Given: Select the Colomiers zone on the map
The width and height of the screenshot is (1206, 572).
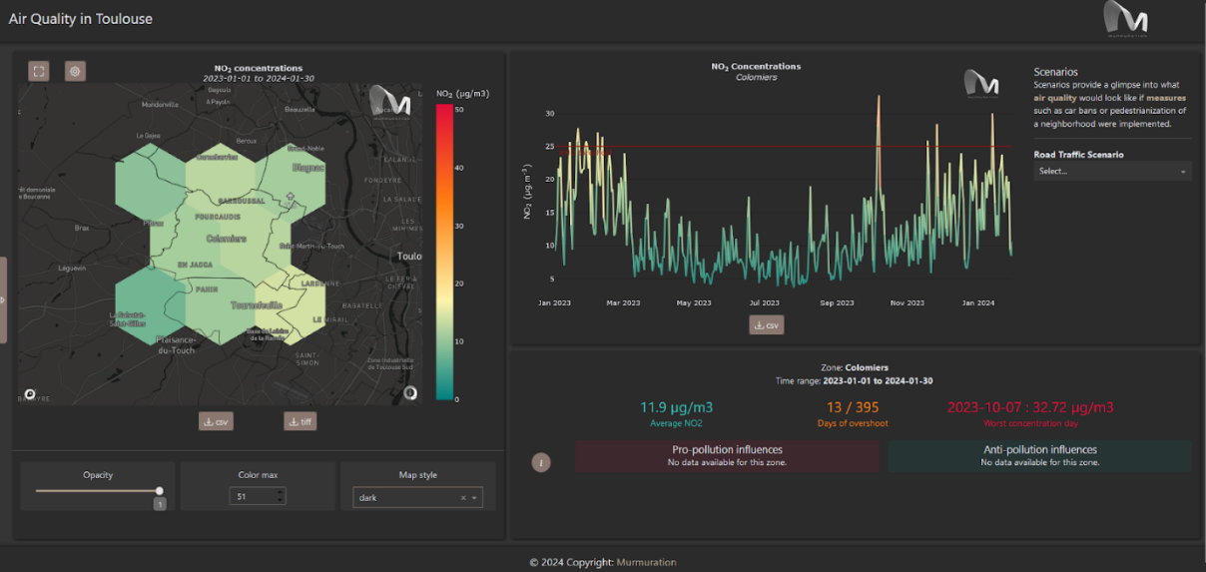Looking at the screenshot, I should tap(227, 239).
